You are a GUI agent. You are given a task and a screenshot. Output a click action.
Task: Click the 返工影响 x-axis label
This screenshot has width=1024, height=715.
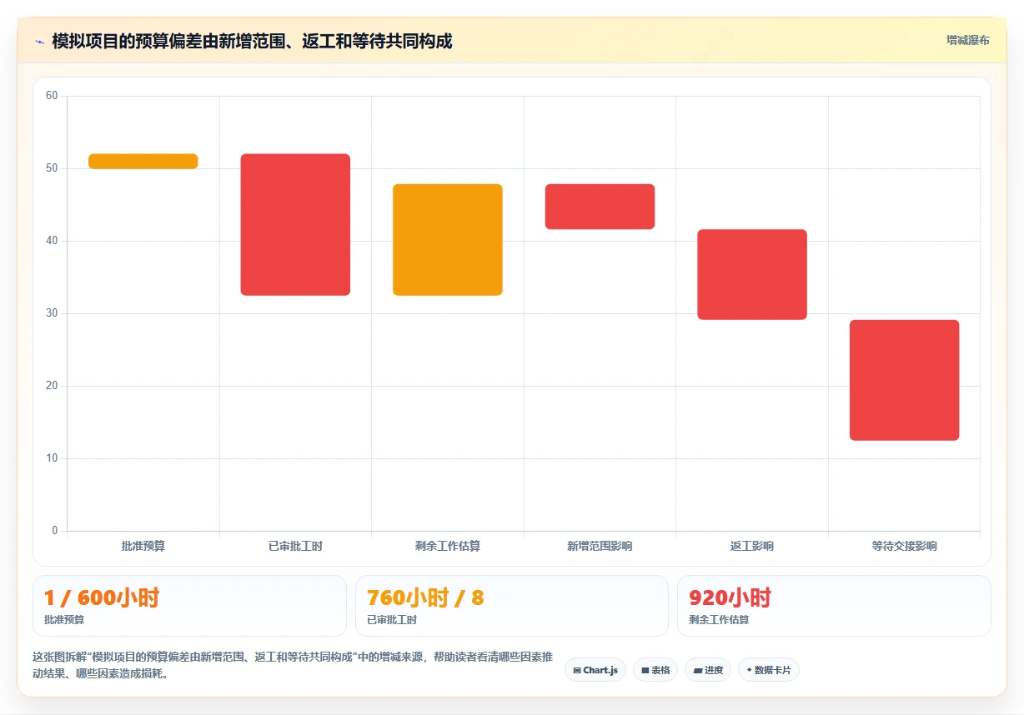click(752, 546)
